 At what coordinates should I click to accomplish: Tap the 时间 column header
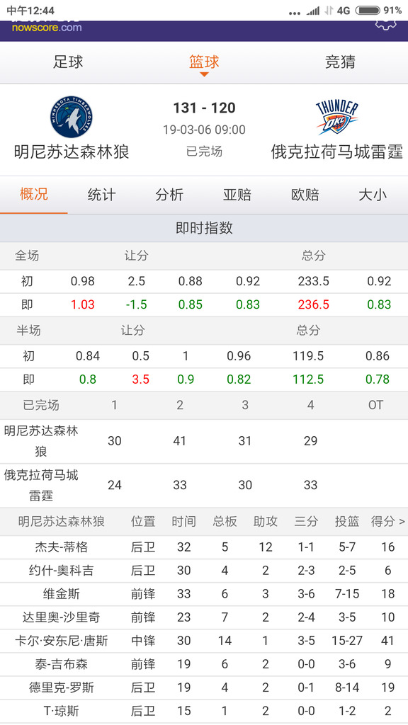pyautogui.click(x=183, y=522)
